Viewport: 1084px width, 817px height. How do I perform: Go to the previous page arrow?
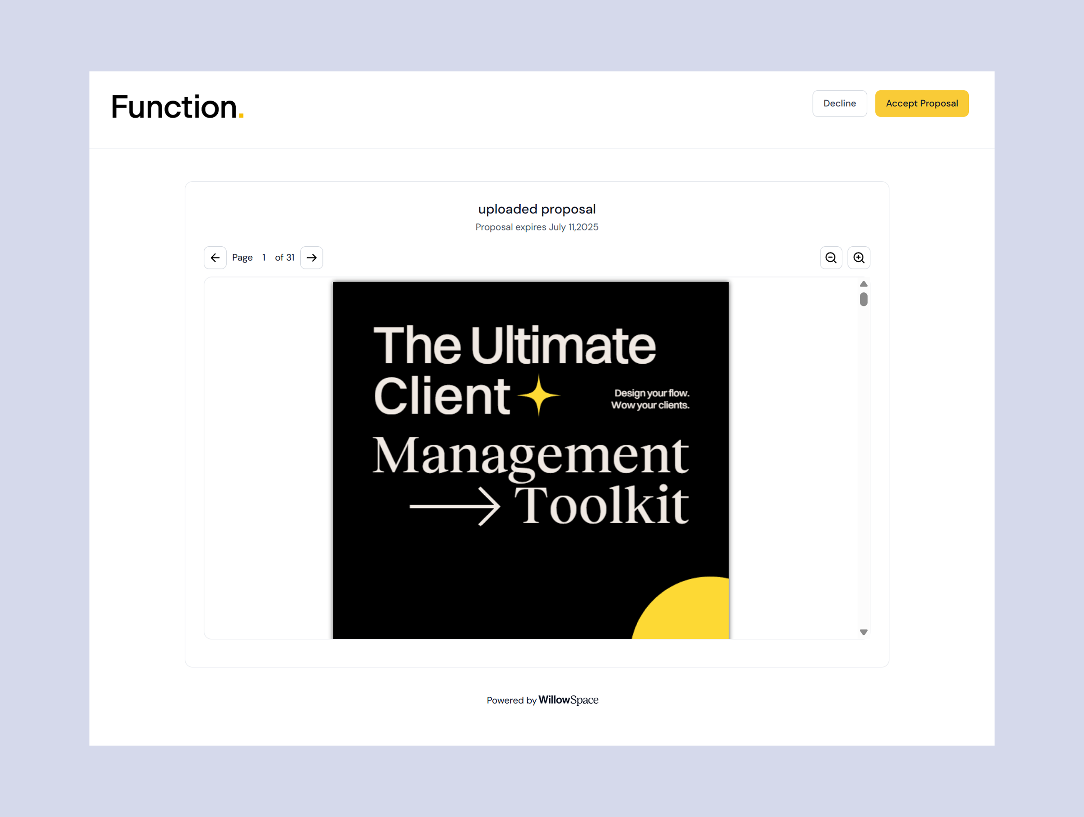click(215, 258)
